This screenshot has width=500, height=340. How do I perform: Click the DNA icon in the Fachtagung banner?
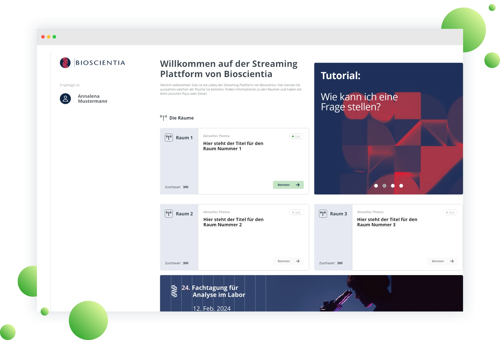174,291
